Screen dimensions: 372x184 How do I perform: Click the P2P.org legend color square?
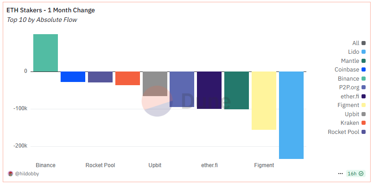(364, 87)
